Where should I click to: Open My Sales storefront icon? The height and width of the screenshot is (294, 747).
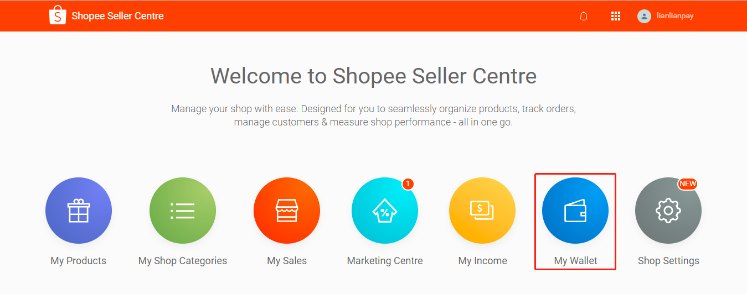click(287, 211)
